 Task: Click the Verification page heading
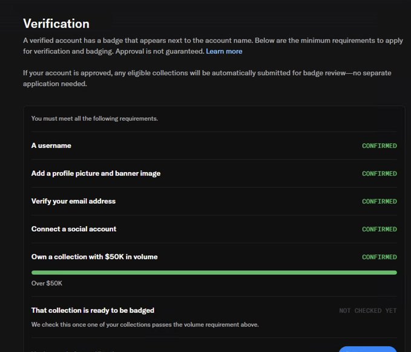56,24
